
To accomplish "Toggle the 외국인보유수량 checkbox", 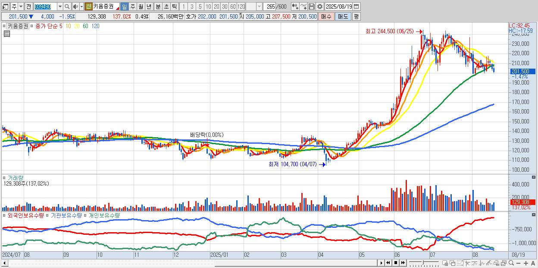I will pyautogui.click(x=5, y=215).
